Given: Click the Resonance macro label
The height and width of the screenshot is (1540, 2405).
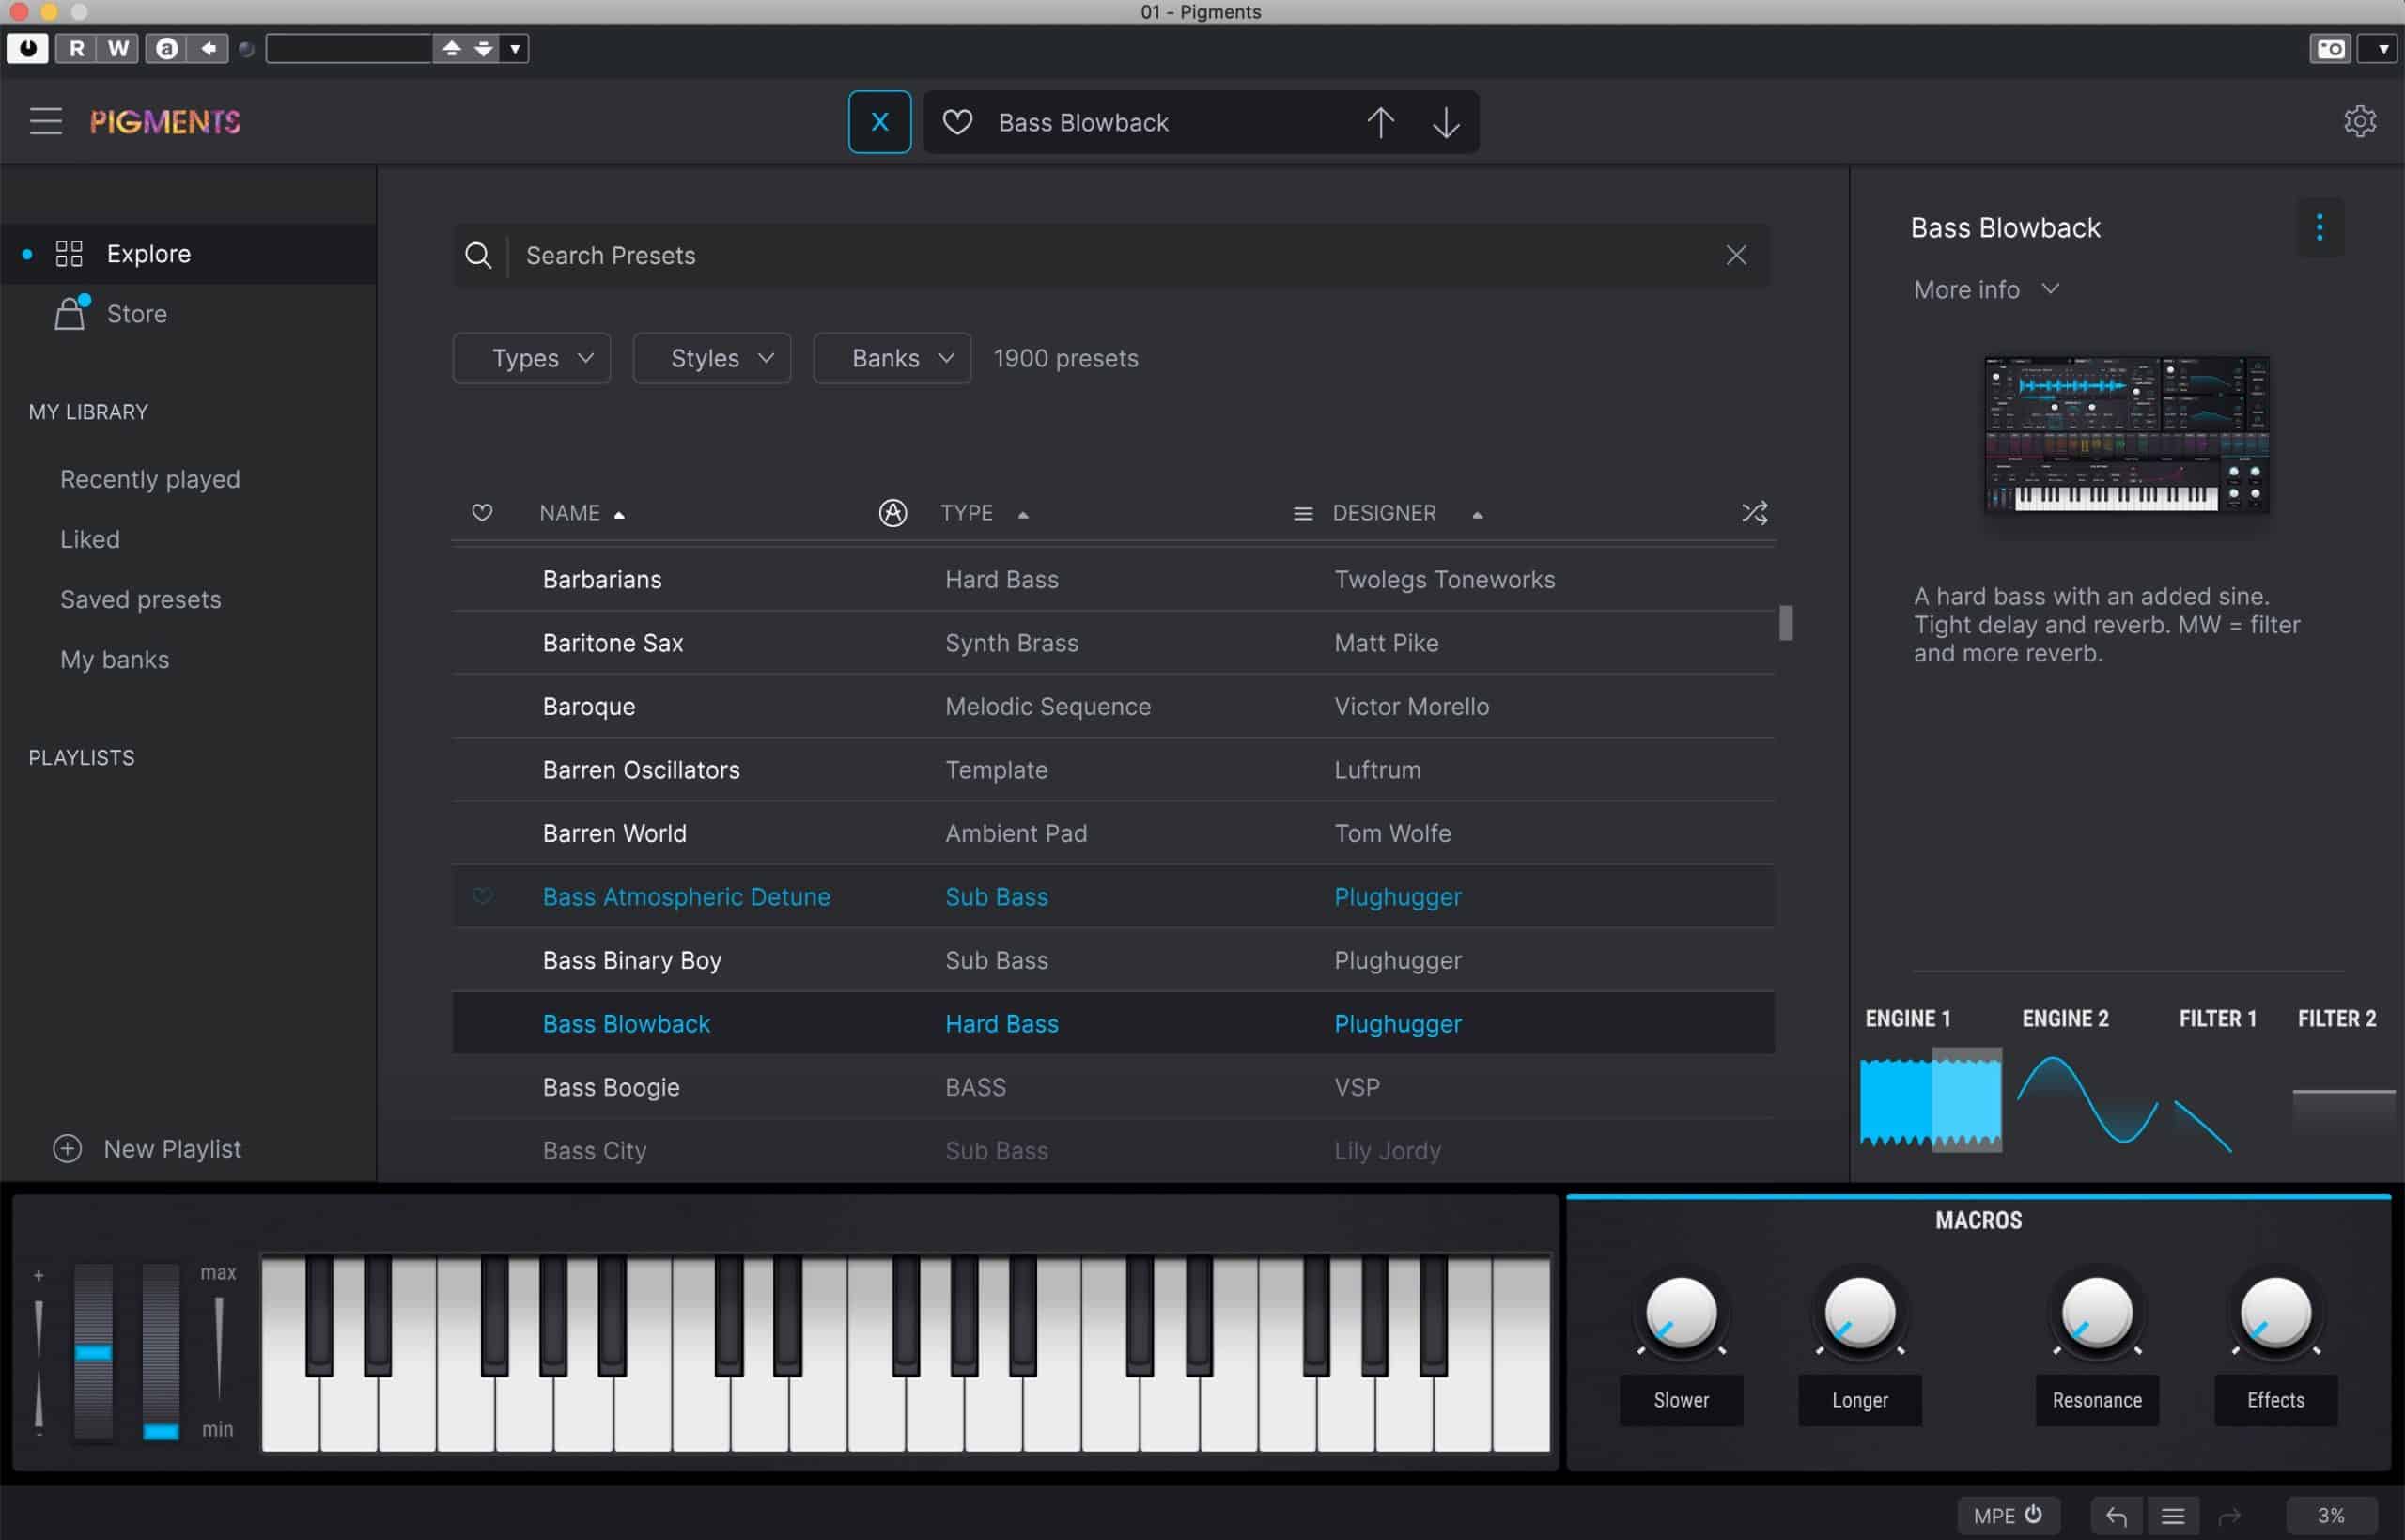Looking at the screenshot, I should [x=2096, y=1400].
